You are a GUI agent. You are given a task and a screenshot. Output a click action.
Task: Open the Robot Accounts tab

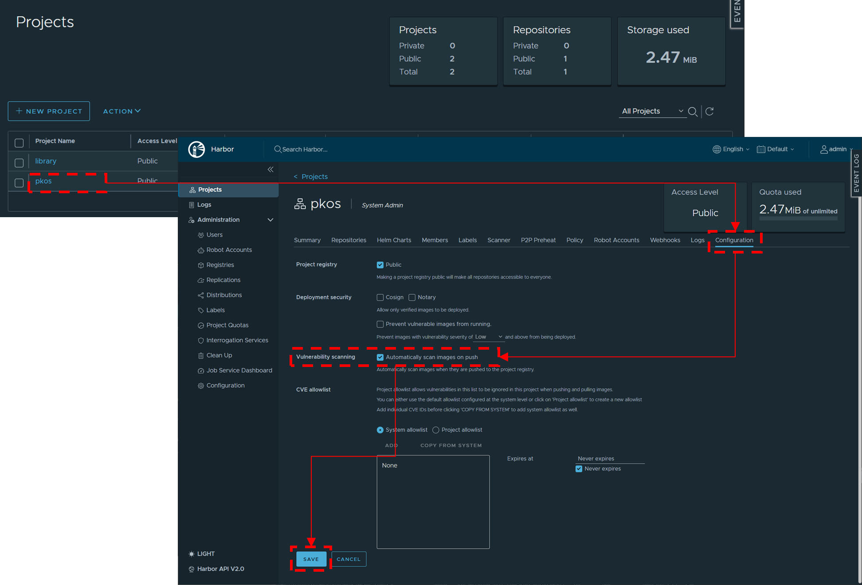[616, 240]
